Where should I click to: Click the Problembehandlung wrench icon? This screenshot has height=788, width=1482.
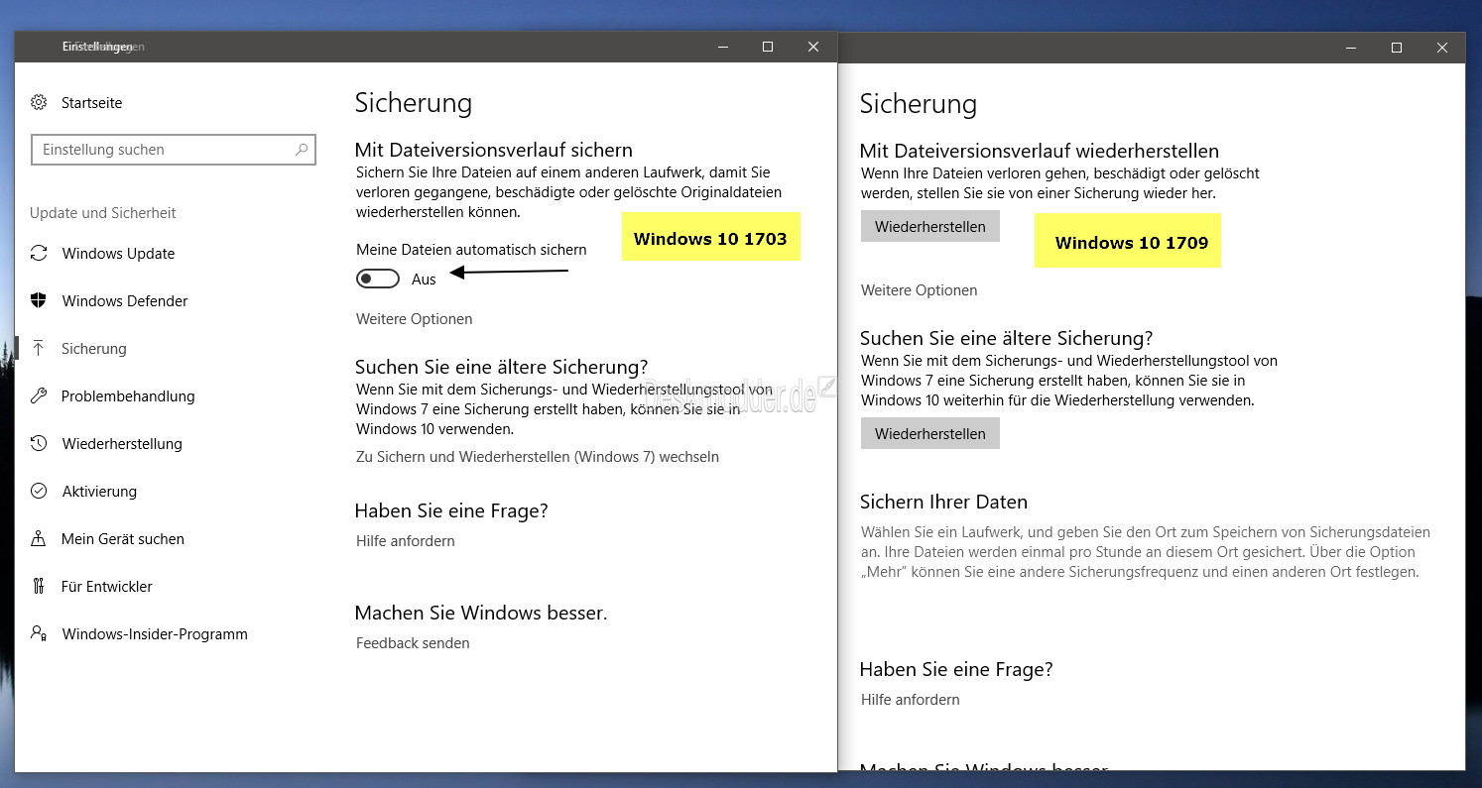coord(39,395)
